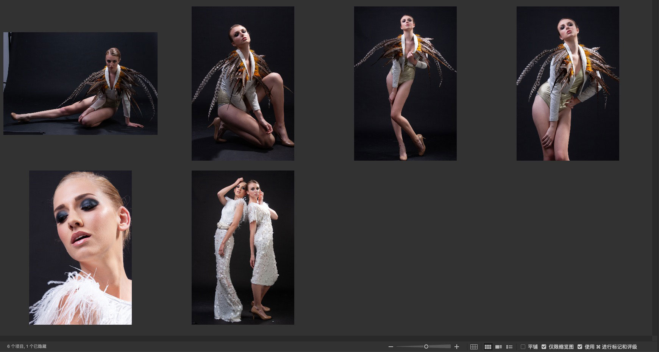Click the lock thumbnail grid icon
The image size is (659, 352).
(x=474, y=347)
